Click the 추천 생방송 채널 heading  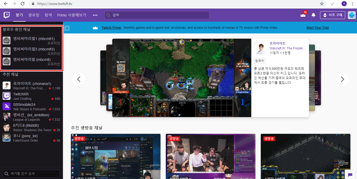tap(87, 128)
